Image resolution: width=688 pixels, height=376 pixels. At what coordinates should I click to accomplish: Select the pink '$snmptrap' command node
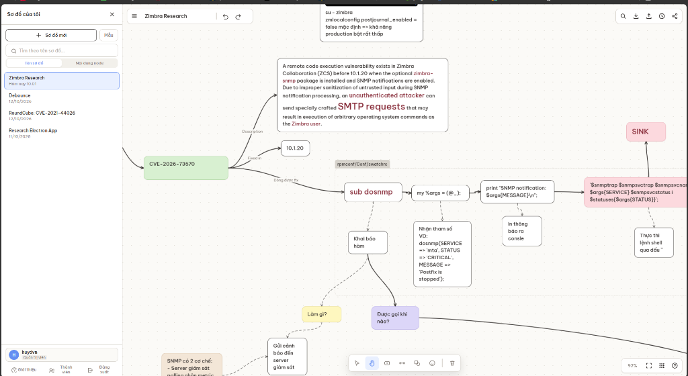636,193
